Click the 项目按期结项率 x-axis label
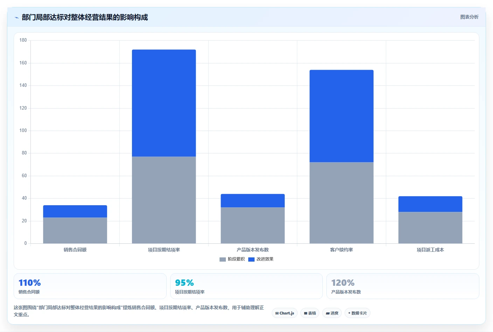Screen dimensions: 493x332 tap(164, 250)
